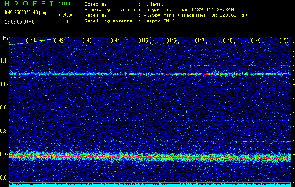
Task: Select the 0143 time marker
Action: [87, 41]
